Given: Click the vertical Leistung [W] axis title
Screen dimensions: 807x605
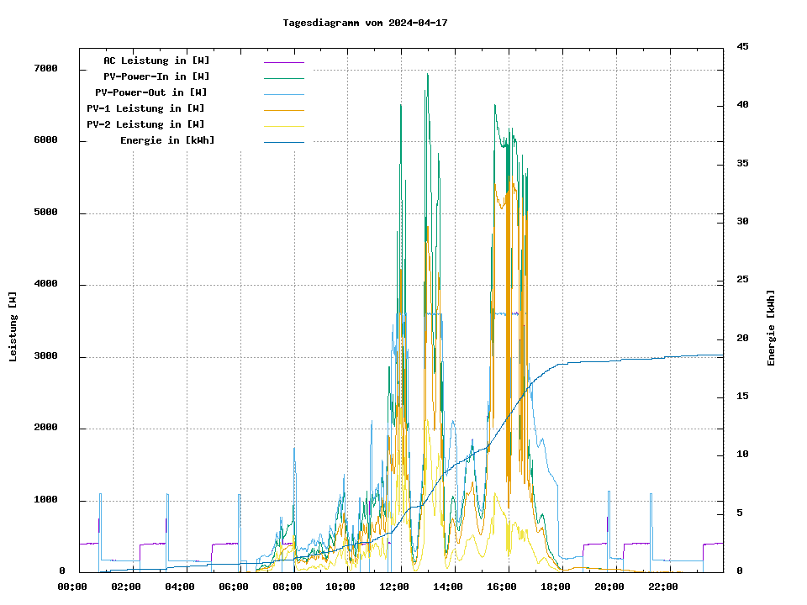Looking at the screenshot, I should [13, 327].
